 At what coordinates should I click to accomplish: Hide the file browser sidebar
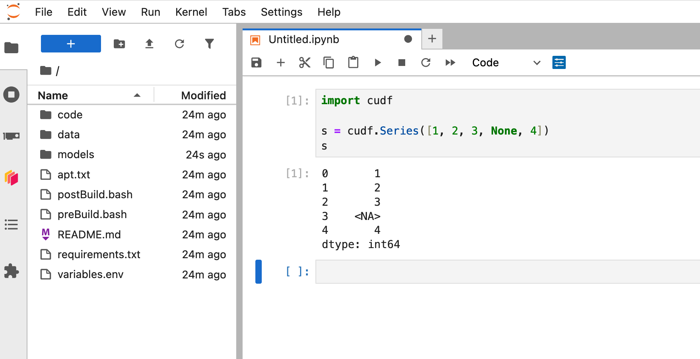pyautogui.click(x=11, y=47)
